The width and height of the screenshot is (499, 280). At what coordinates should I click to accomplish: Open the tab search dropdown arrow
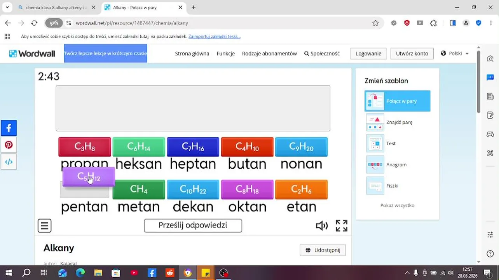7,7
